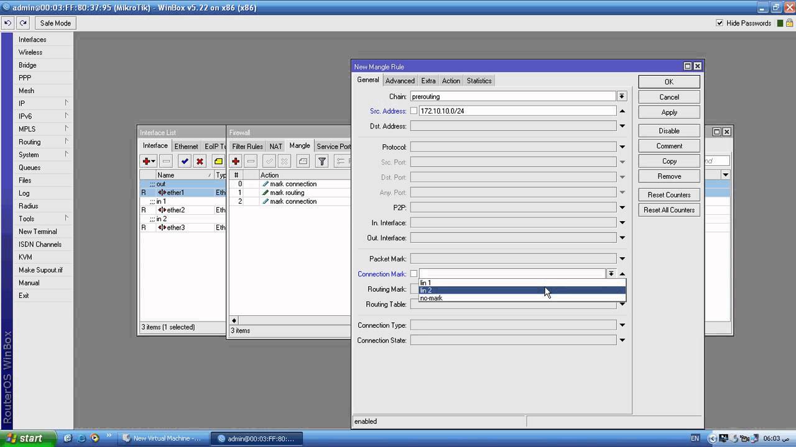Click the Cancel button

coord(669,97)
